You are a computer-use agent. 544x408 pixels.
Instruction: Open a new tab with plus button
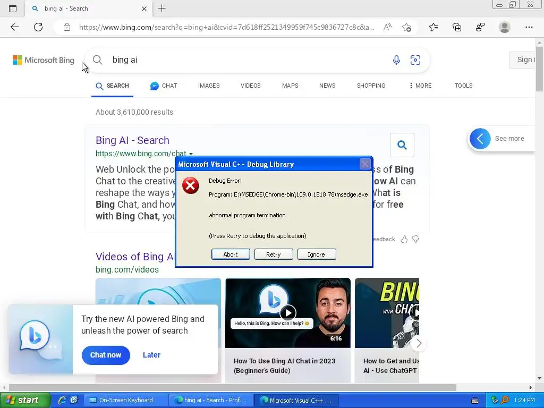click(161, 8)
